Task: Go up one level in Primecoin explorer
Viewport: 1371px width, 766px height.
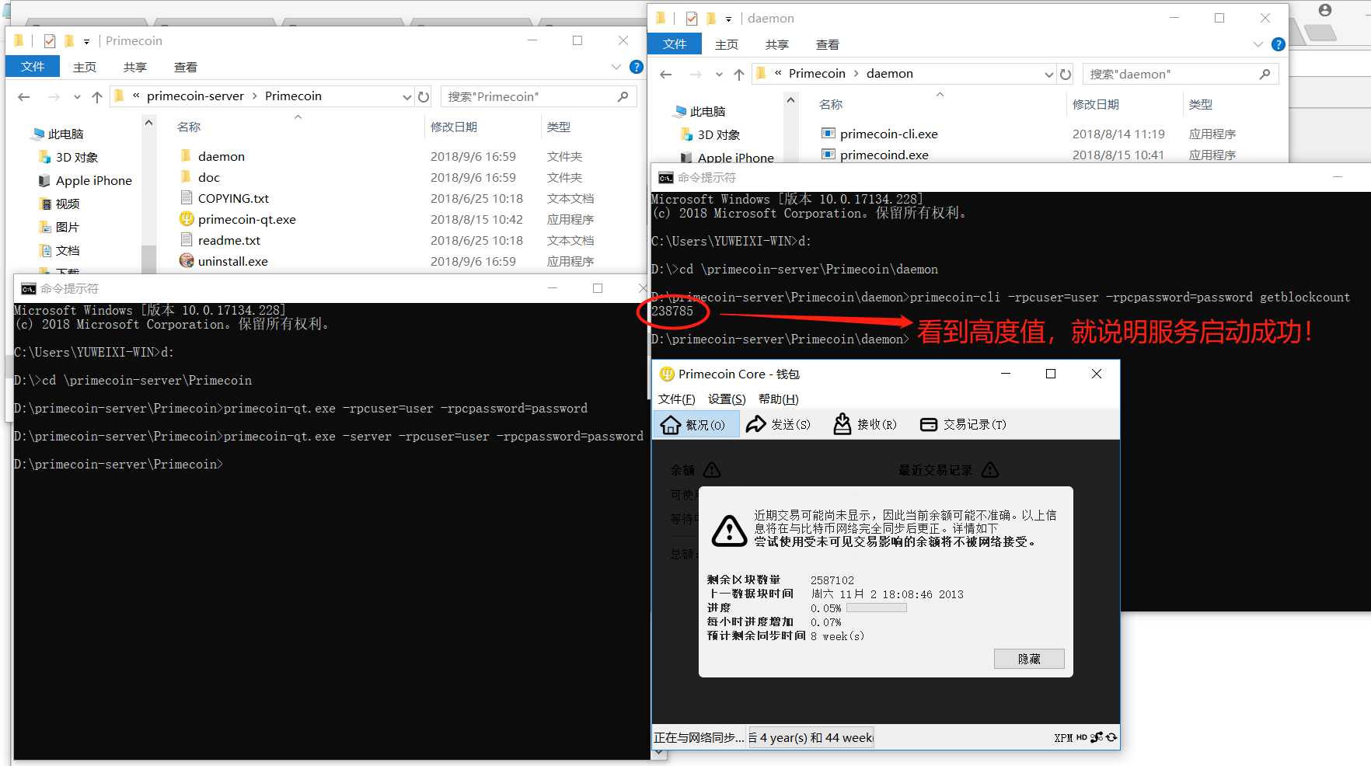Action: coord(97,97)
